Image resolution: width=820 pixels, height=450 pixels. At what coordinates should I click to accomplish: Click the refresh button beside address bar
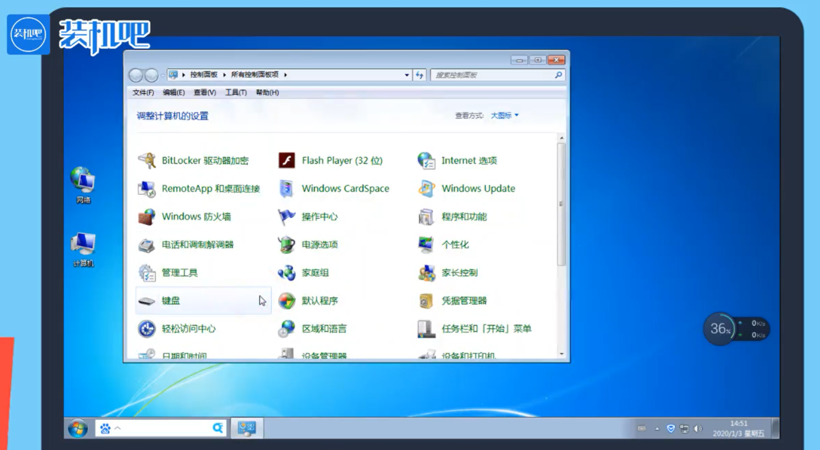[420, 75]
